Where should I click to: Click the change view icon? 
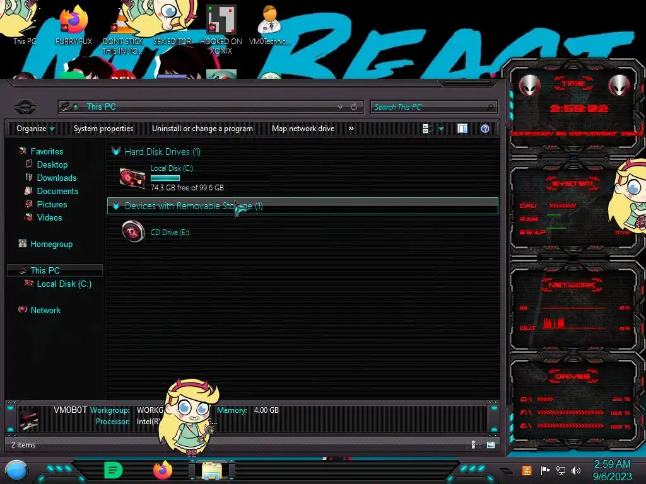pos(427,129)
